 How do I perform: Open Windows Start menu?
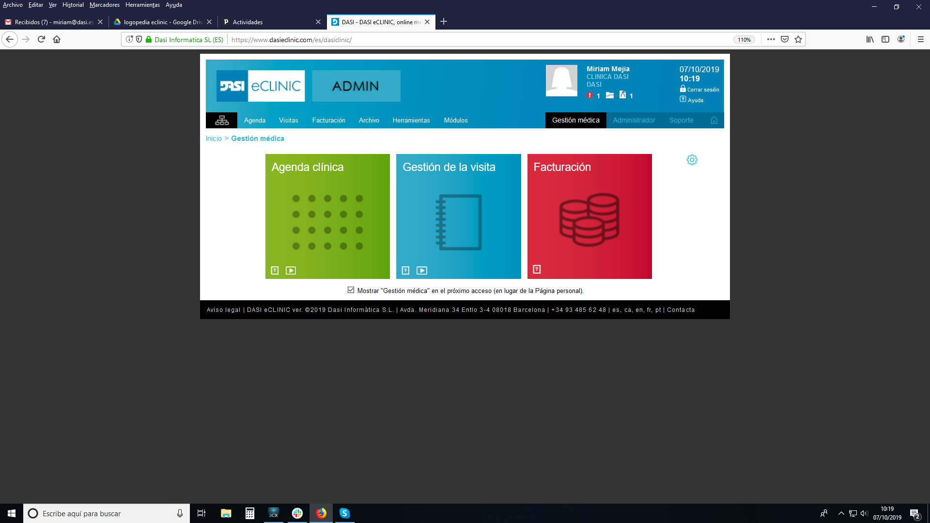[12, 513]
